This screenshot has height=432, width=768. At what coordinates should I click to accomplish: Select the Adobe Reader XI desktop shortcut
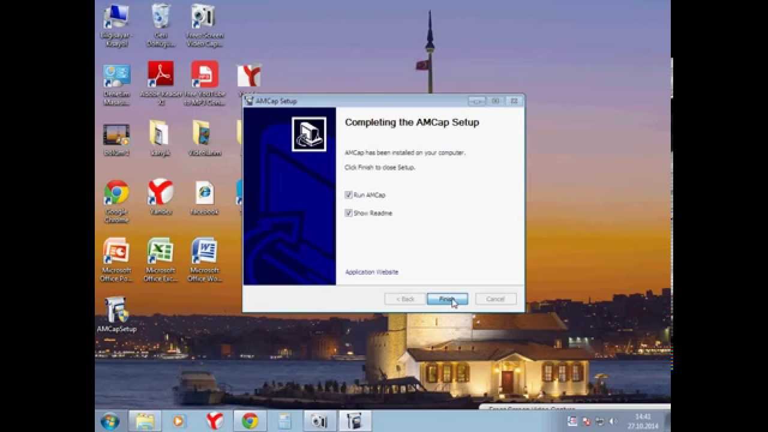(x=160, y=83)
